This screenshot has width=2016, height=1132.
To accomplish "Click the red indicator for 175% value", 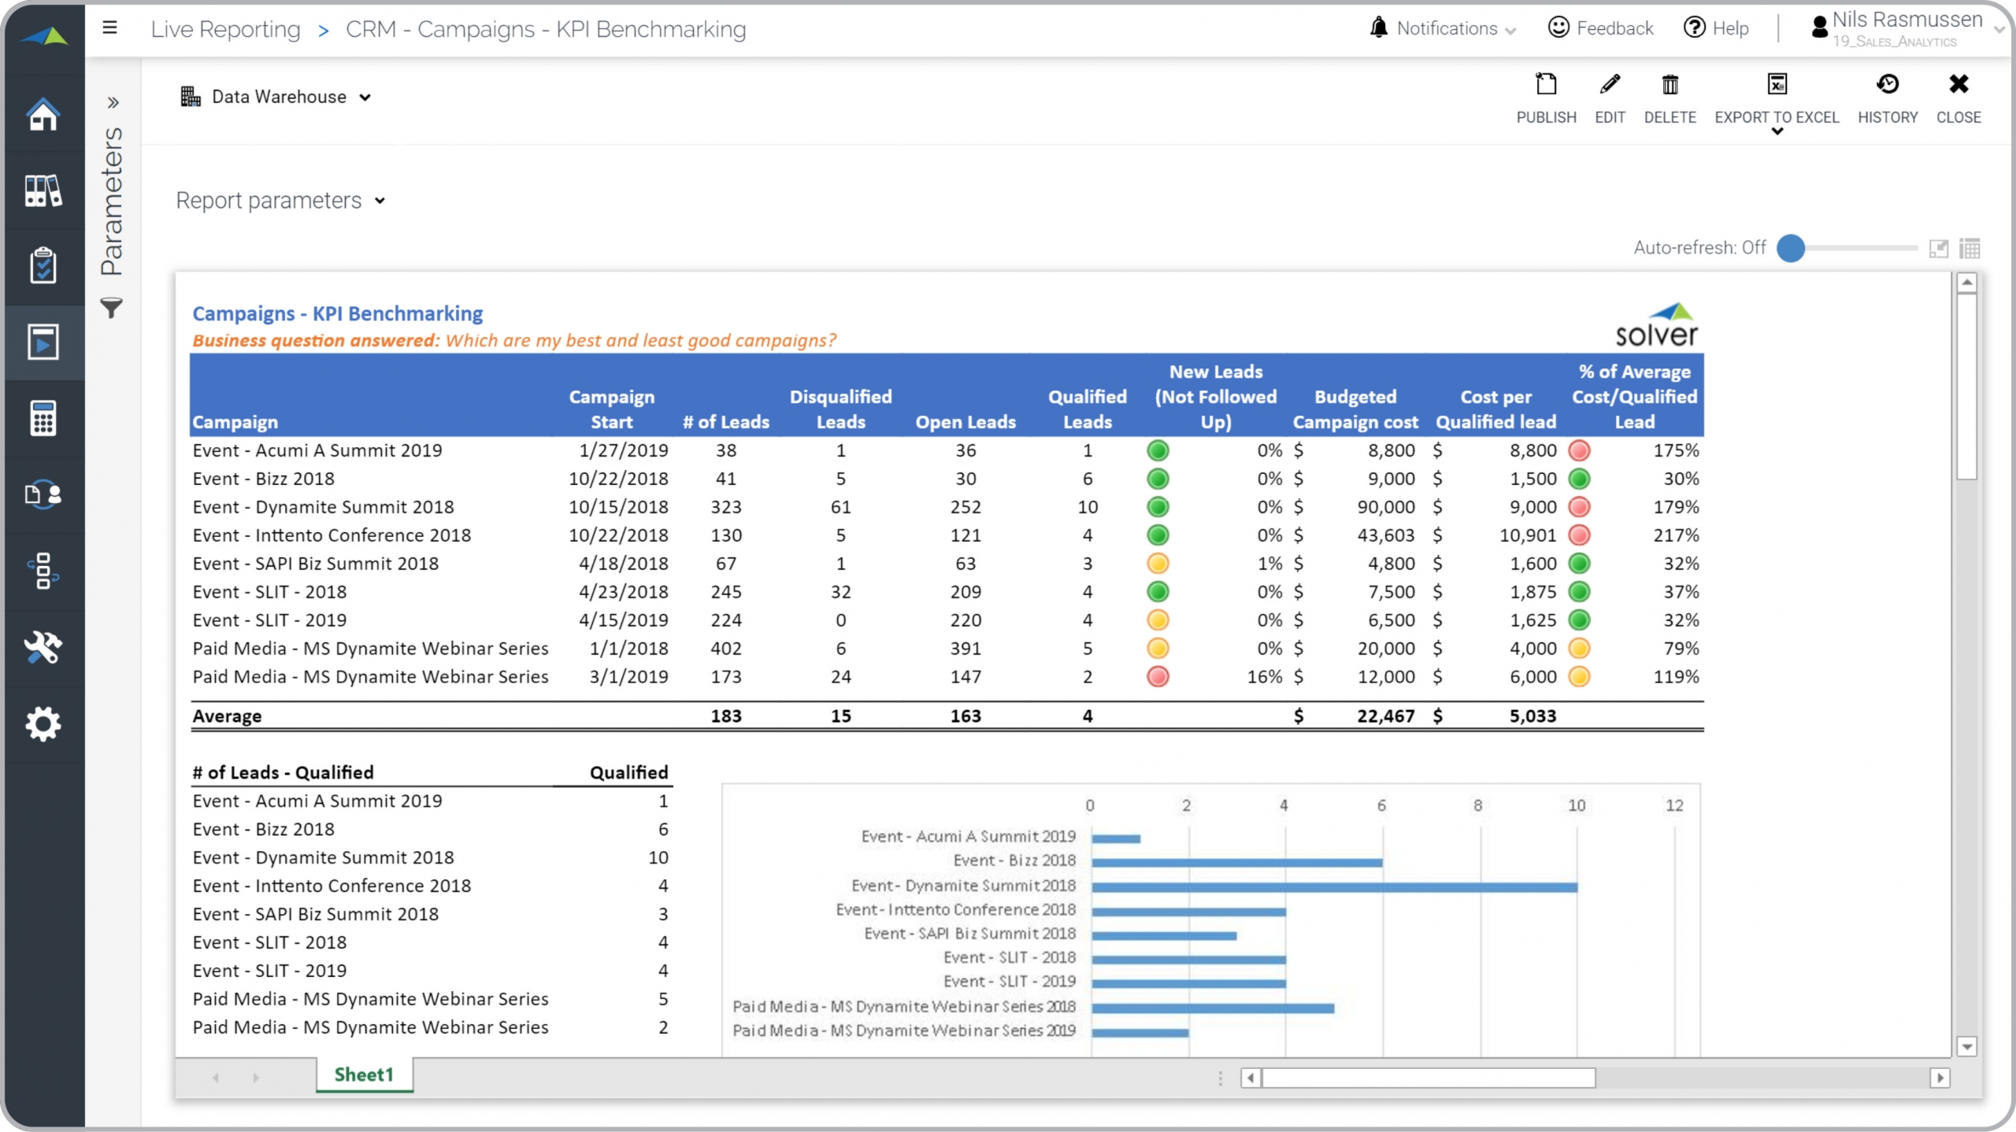I will point(1579,450).
